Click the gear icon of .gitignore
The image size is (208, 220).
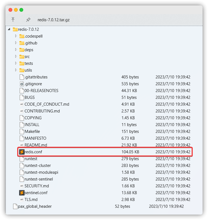(x=22, y=84)
